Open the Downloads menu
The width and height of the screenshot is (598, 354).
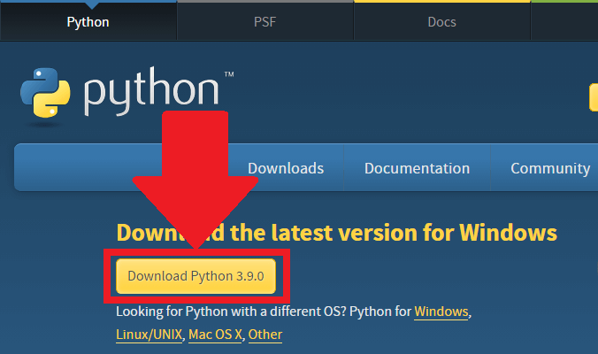tap(286, 168)
